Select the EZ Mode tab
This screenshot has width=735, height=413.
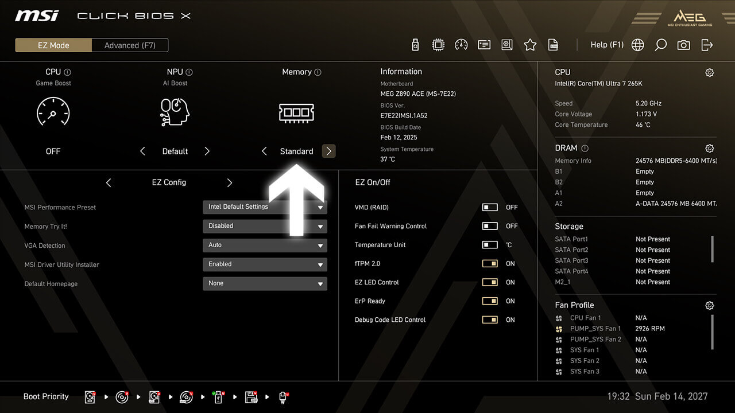pyautogui.click(x=53, y=45)
